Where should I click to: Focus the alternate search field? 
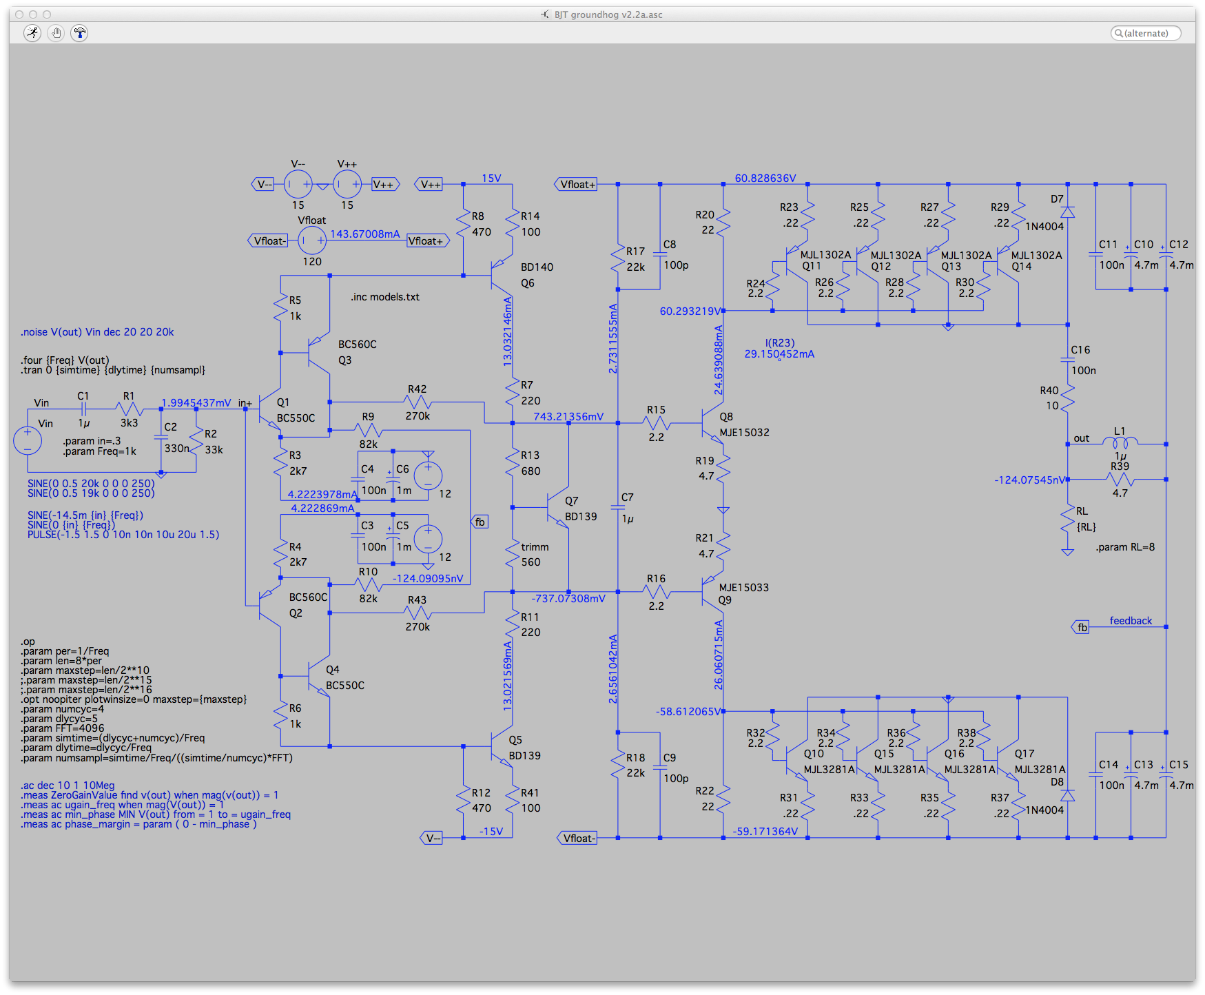coord(1146,33)
